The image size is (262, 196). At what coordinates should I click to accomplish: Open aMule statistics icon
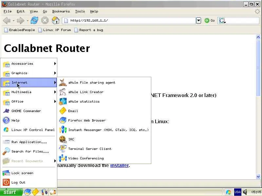pyautogui.click(x=63, y=102)
